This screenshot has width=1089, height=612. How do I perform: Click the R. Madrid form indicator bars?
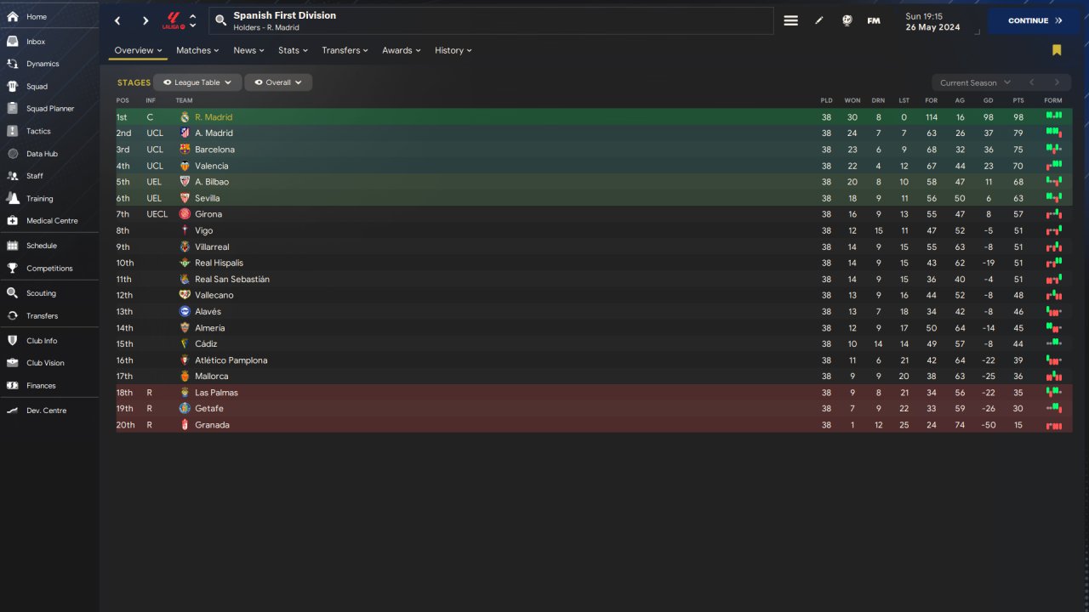[x=1053, y=115]
